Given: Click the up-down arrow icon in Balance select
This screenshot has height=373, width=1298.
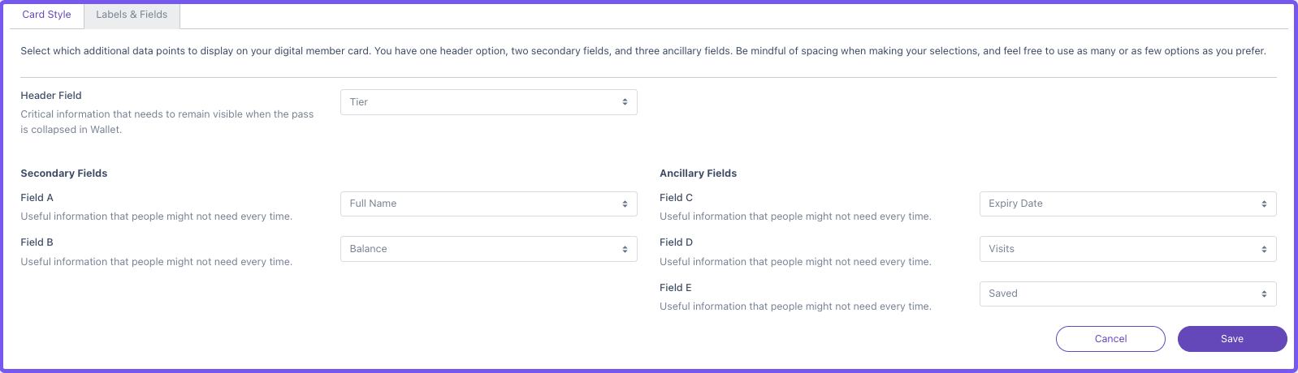Looking at the screenshot, I should [625, 249].
